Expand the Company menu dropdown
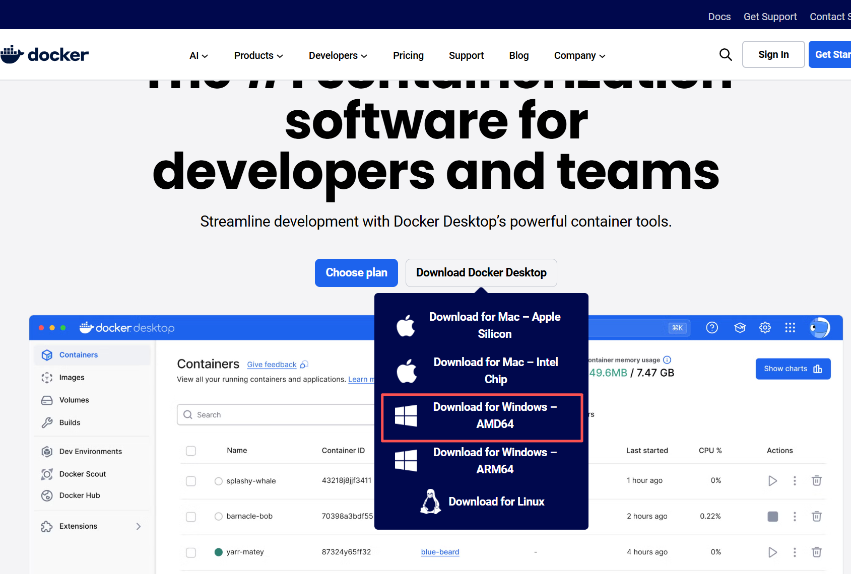This screenshot has width=851, height=574. coord(580,55)
